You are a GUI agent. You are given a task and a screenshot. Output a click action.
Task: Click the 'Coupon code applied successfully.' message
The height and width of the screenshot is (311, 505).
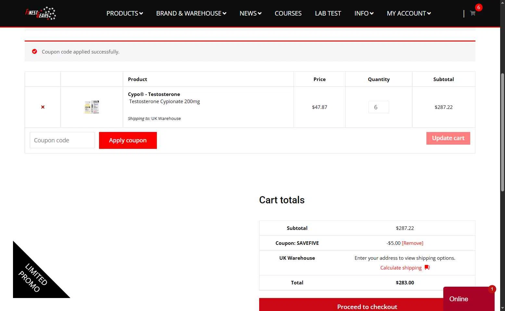81,52
